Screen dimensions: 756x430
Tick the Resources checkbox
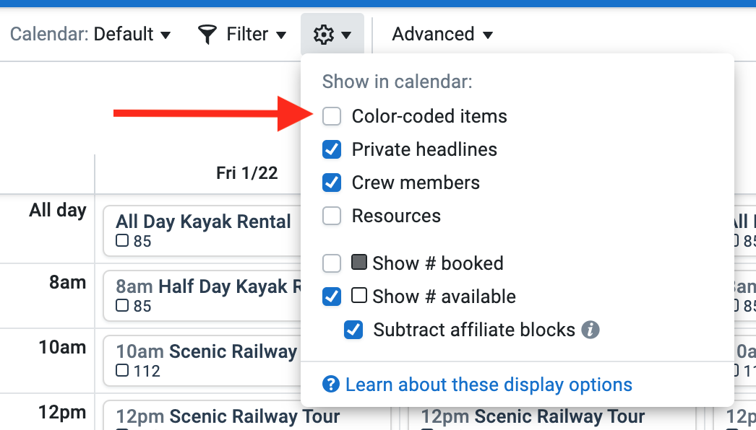pyautogui.click(x=332, y=216)
